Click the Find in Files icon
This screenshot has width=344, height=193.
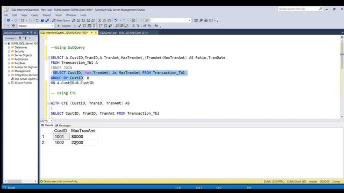coord(147,20)
